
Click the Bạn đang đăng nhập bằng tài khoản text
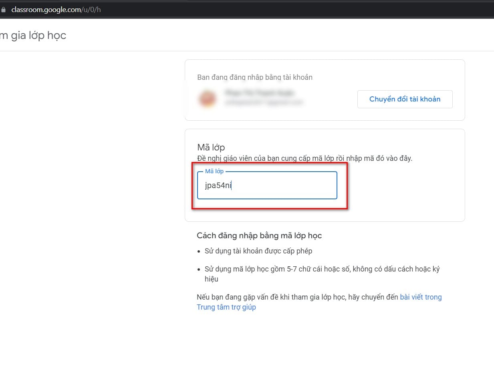point(255,77)
